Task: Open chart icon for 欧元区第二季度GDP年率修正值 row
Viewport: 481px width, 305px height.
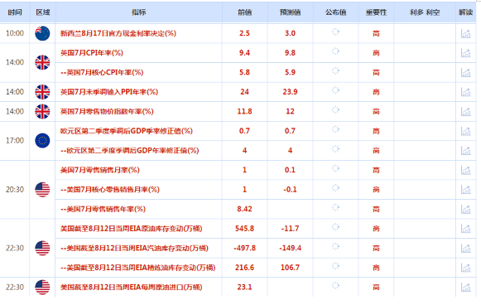Action: coord(465,151)
